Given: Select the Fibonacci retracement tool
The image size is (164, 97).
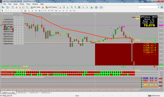Looking at the screenshot, I should pos(29,11).
